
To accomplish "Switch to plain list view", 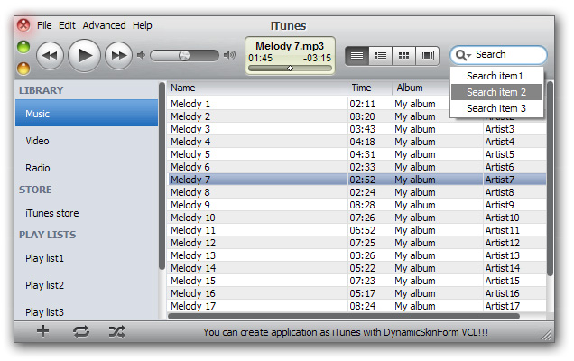I will tap(356, 56).
